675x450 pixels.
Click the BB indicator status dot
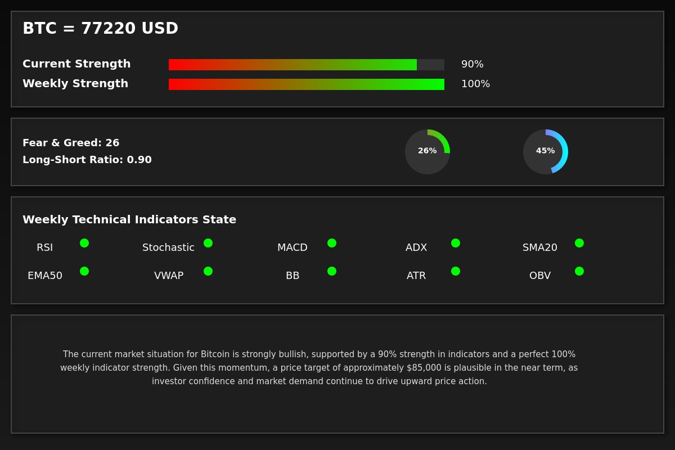pos(332,271)
